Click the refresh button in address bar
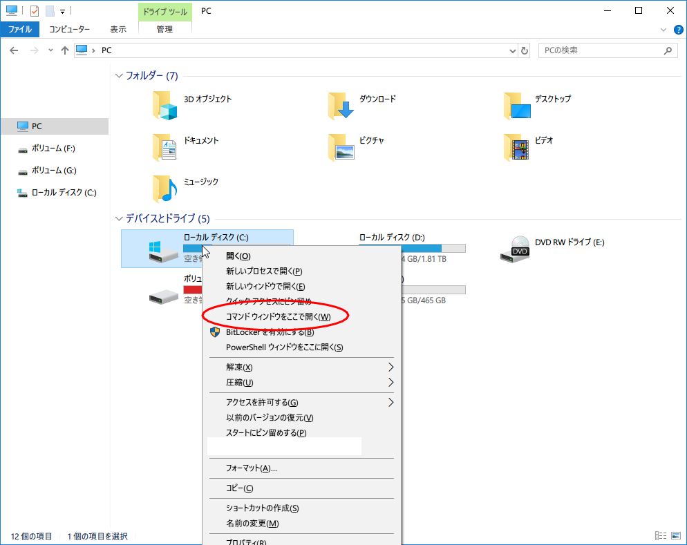The width and height of the screenshot is (687, 545). (525, 50)
